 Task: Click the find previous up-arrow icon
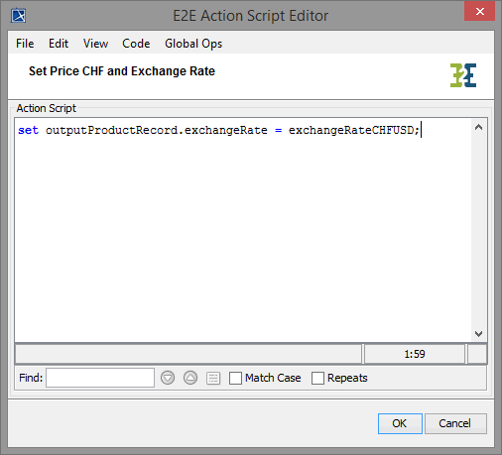pos(190,378)
